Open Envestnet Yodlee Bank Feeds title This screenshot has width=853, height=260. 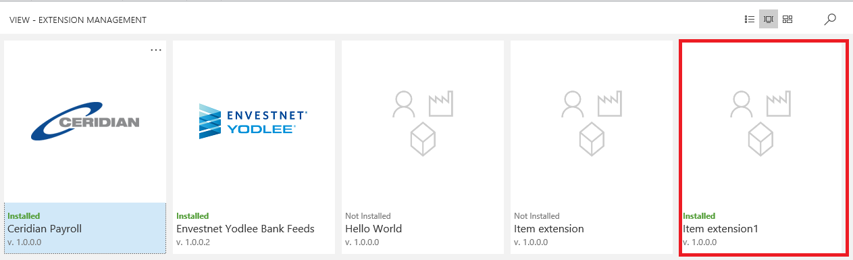(x=245, y=229)
